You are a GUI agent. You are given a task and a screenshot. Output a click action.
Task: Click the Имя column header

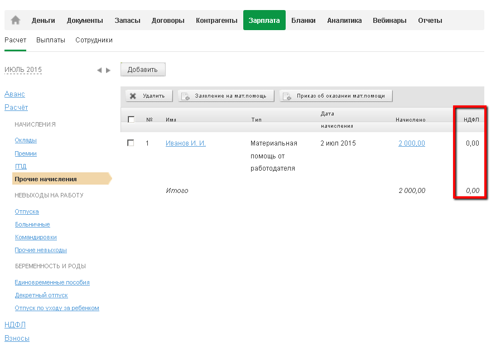tap(171, 119)
